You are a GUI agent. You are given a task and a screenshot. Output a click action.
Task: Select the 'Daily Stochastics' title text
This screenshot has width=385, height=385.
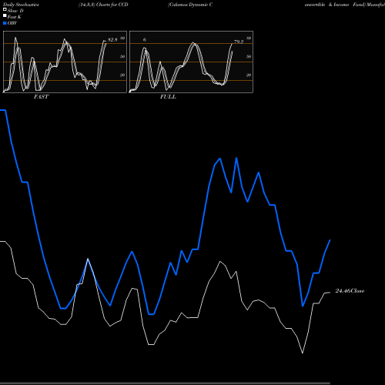click(x=21, y=5)
